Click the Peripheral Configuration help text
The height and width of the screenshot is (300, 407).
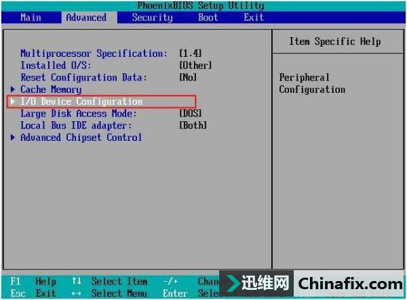point(312,83)
